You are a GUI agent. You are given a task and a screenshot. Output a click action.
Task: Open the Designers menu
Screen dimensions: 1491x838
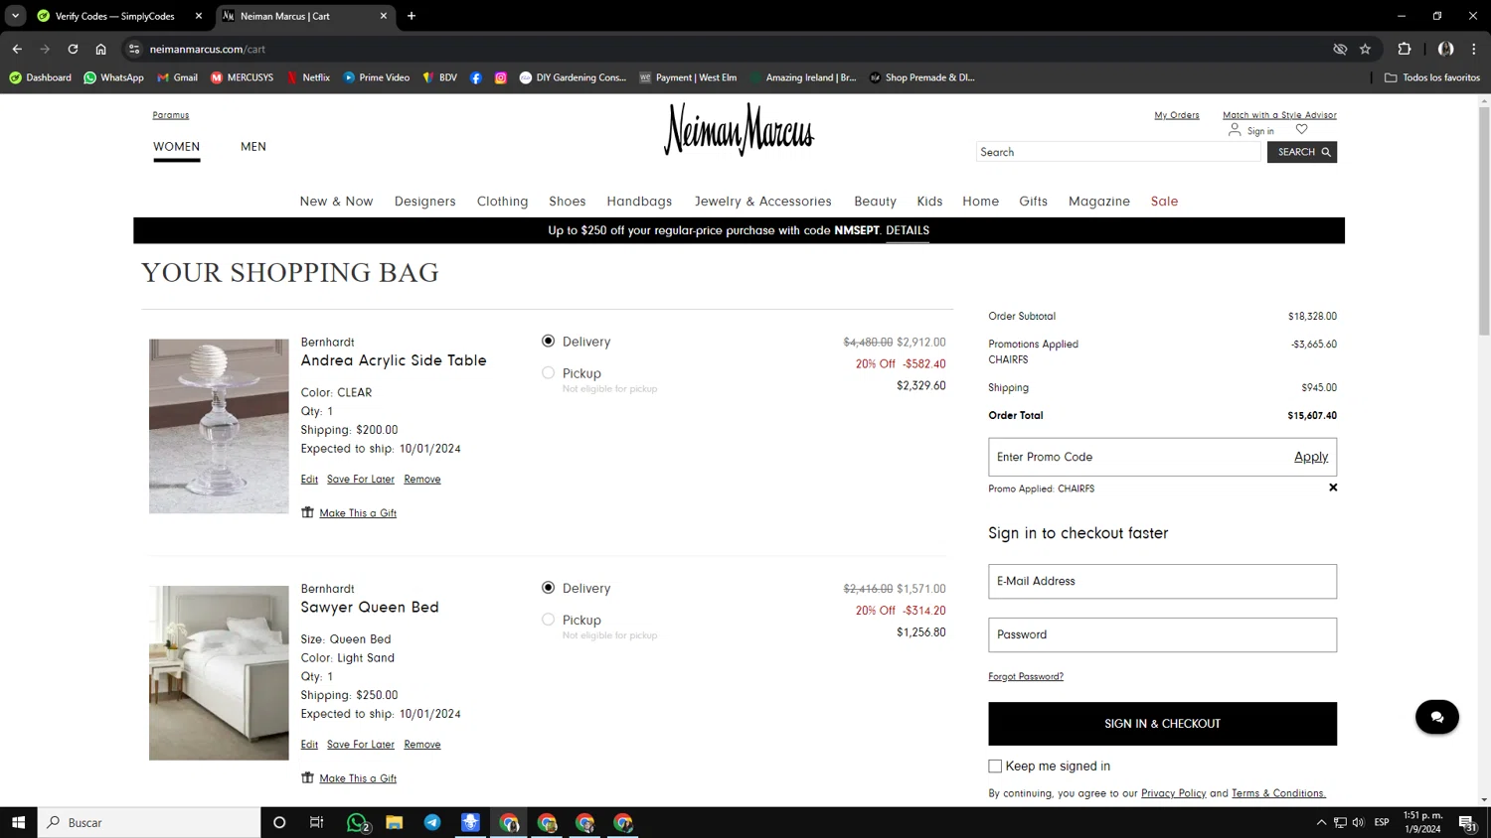pyautogui.click(x=424, y=201)
